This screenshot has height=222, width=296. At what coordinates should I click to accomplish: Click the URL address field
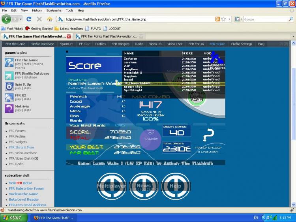[x=140, y=19]
